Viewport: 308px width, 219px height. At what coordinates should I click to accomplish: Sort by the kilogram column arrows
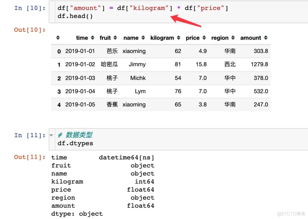[x=179, y=38]
